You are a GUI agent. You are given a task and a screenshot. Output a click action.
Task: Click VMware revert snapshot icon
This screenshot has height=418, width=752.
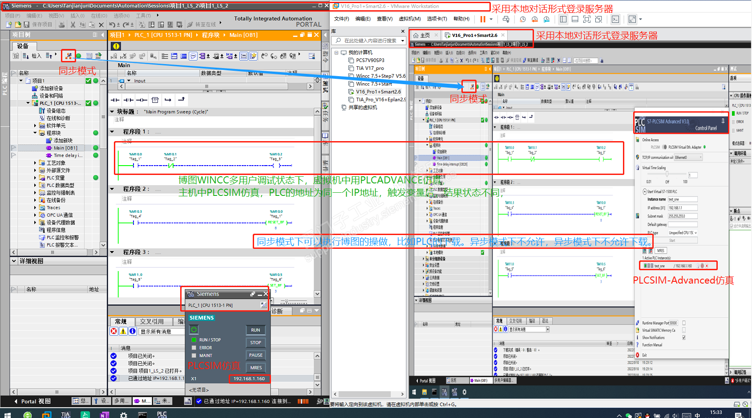tap(534, 19)
